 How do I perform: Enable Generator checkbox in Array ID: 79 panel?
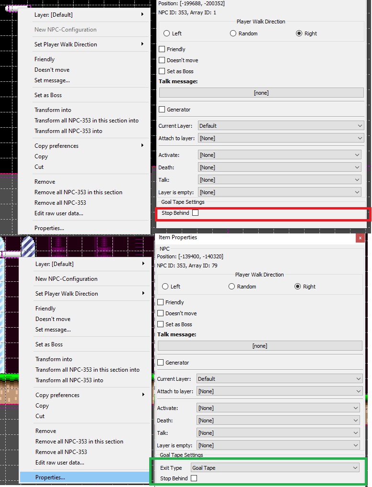click(161, 363)
